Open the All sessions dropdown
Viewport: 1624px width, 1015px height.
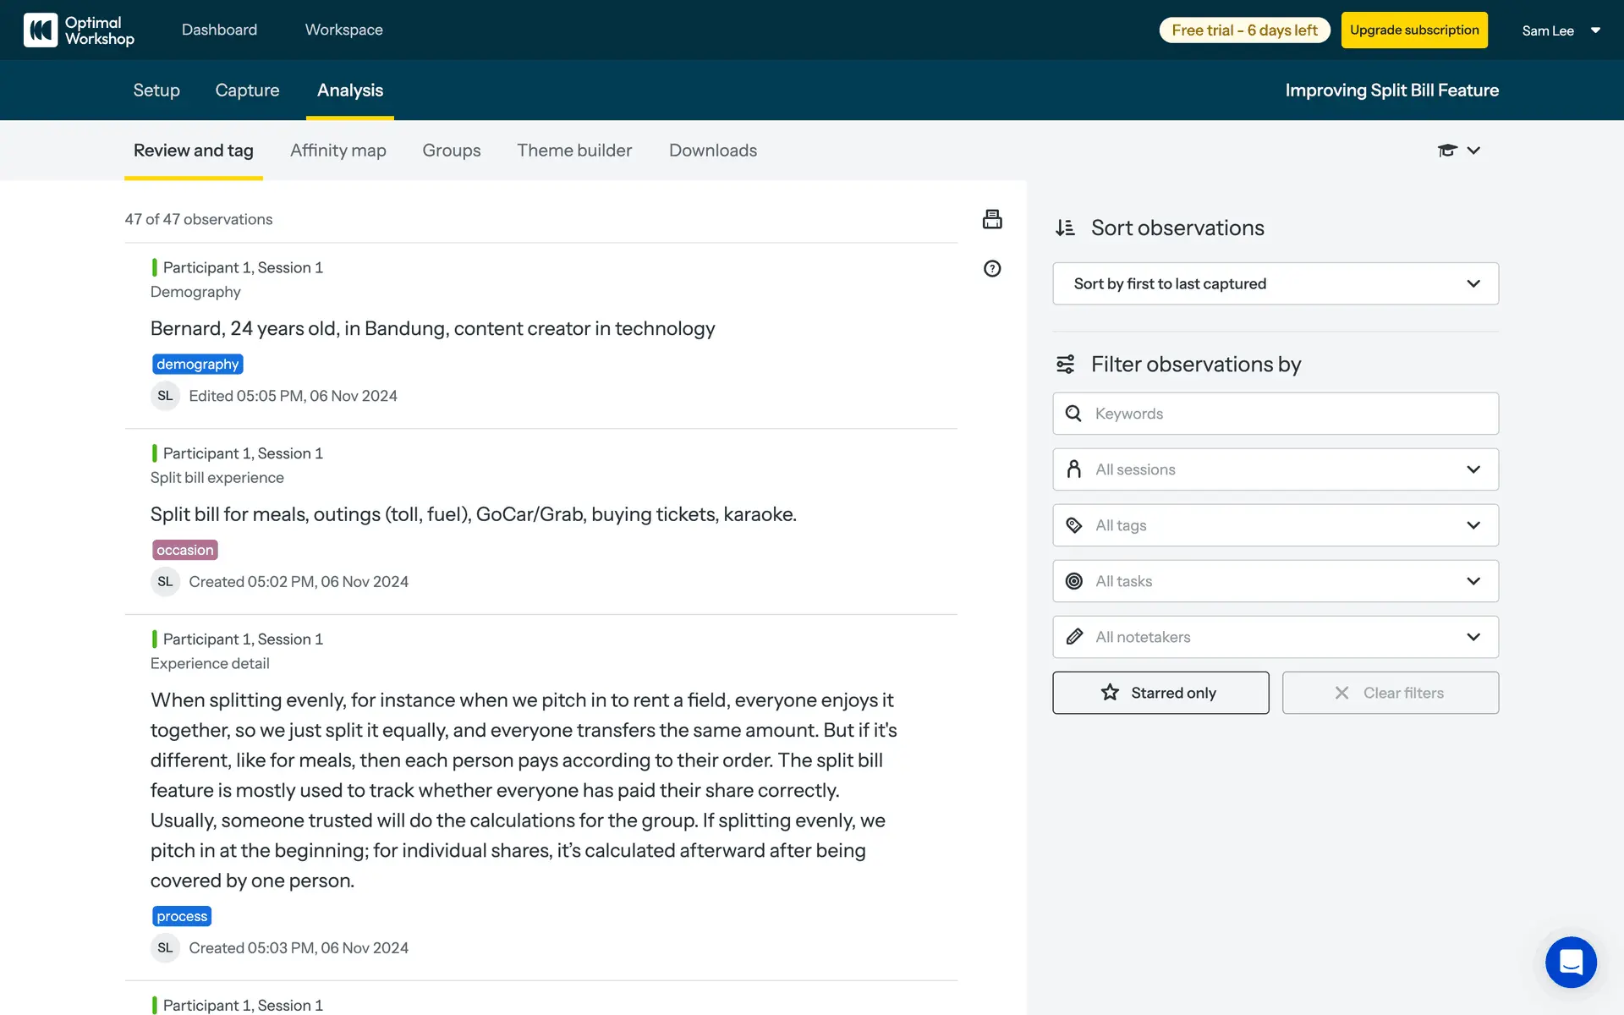coord(1275,469)
